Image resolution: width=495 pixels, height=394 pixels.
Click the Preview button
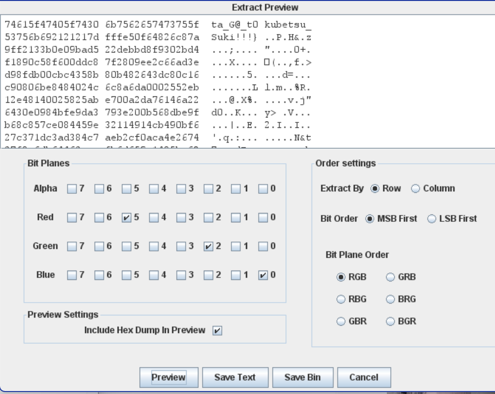(x=169, y=377)
